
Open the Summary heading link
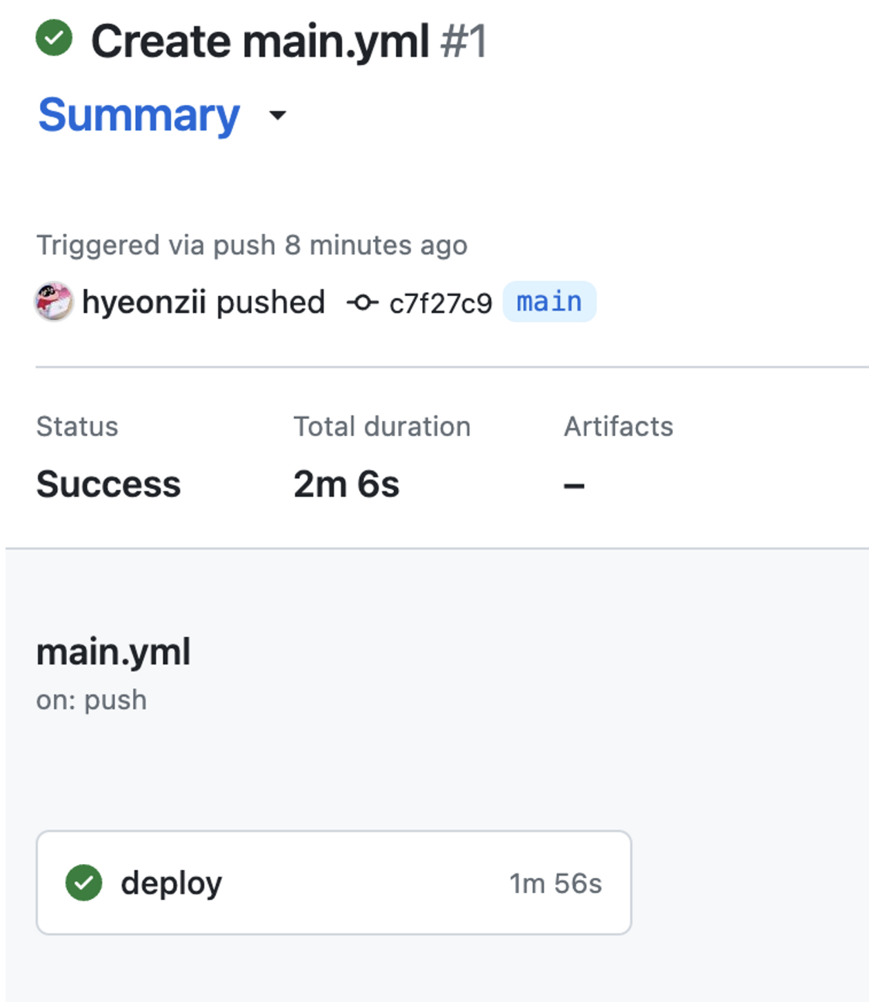[139, 115]
